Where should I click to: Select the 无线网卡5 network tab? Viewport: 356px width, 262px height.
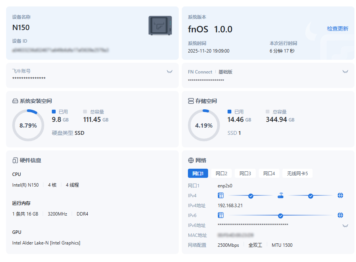[297, 174]
